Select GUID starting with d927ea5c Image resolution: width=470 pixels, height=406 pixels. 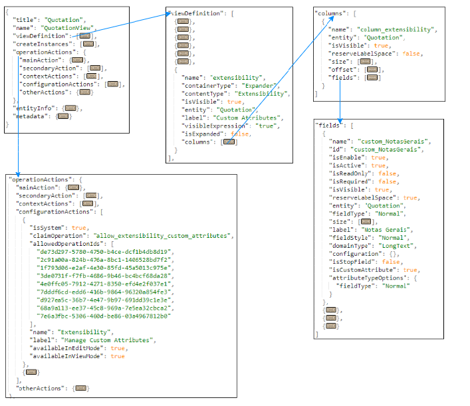tap(104, 300)
